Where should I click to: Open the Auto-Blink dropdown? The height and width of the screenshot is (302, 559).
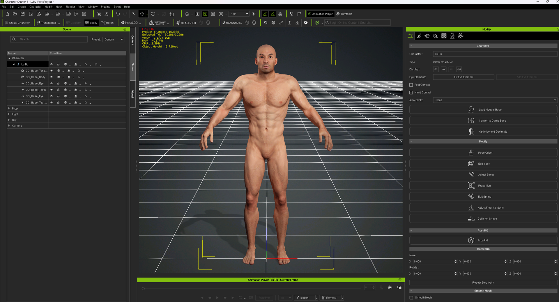pyautogui.click(x=495, y=100)
